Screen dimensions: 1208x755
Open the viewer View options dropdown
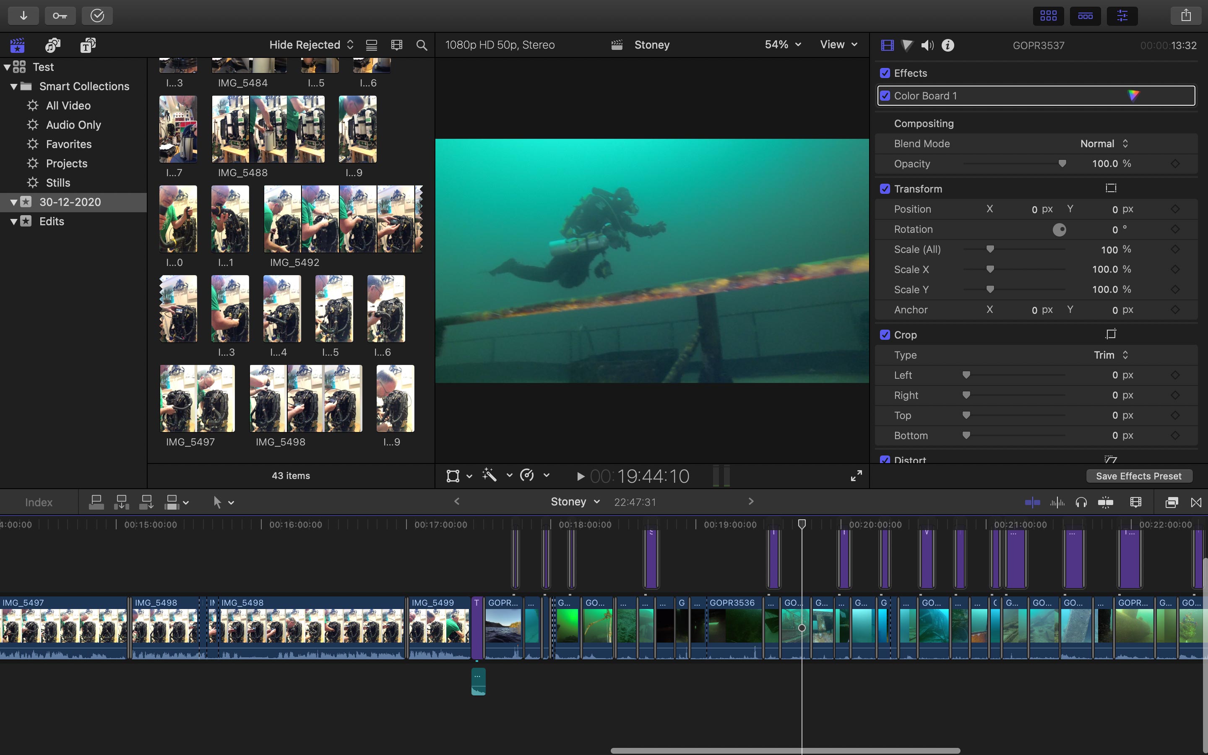coord(838,44)
